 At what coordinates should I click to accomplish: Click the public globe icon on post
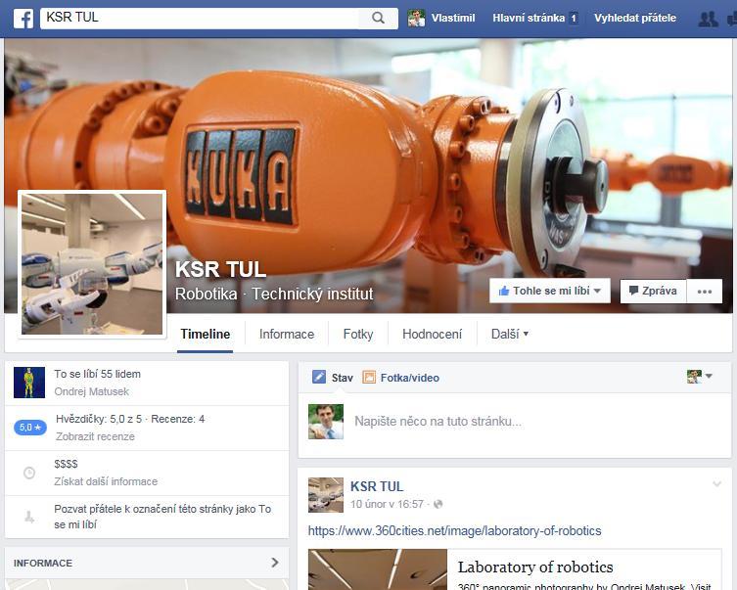click(x=438, y=504)
